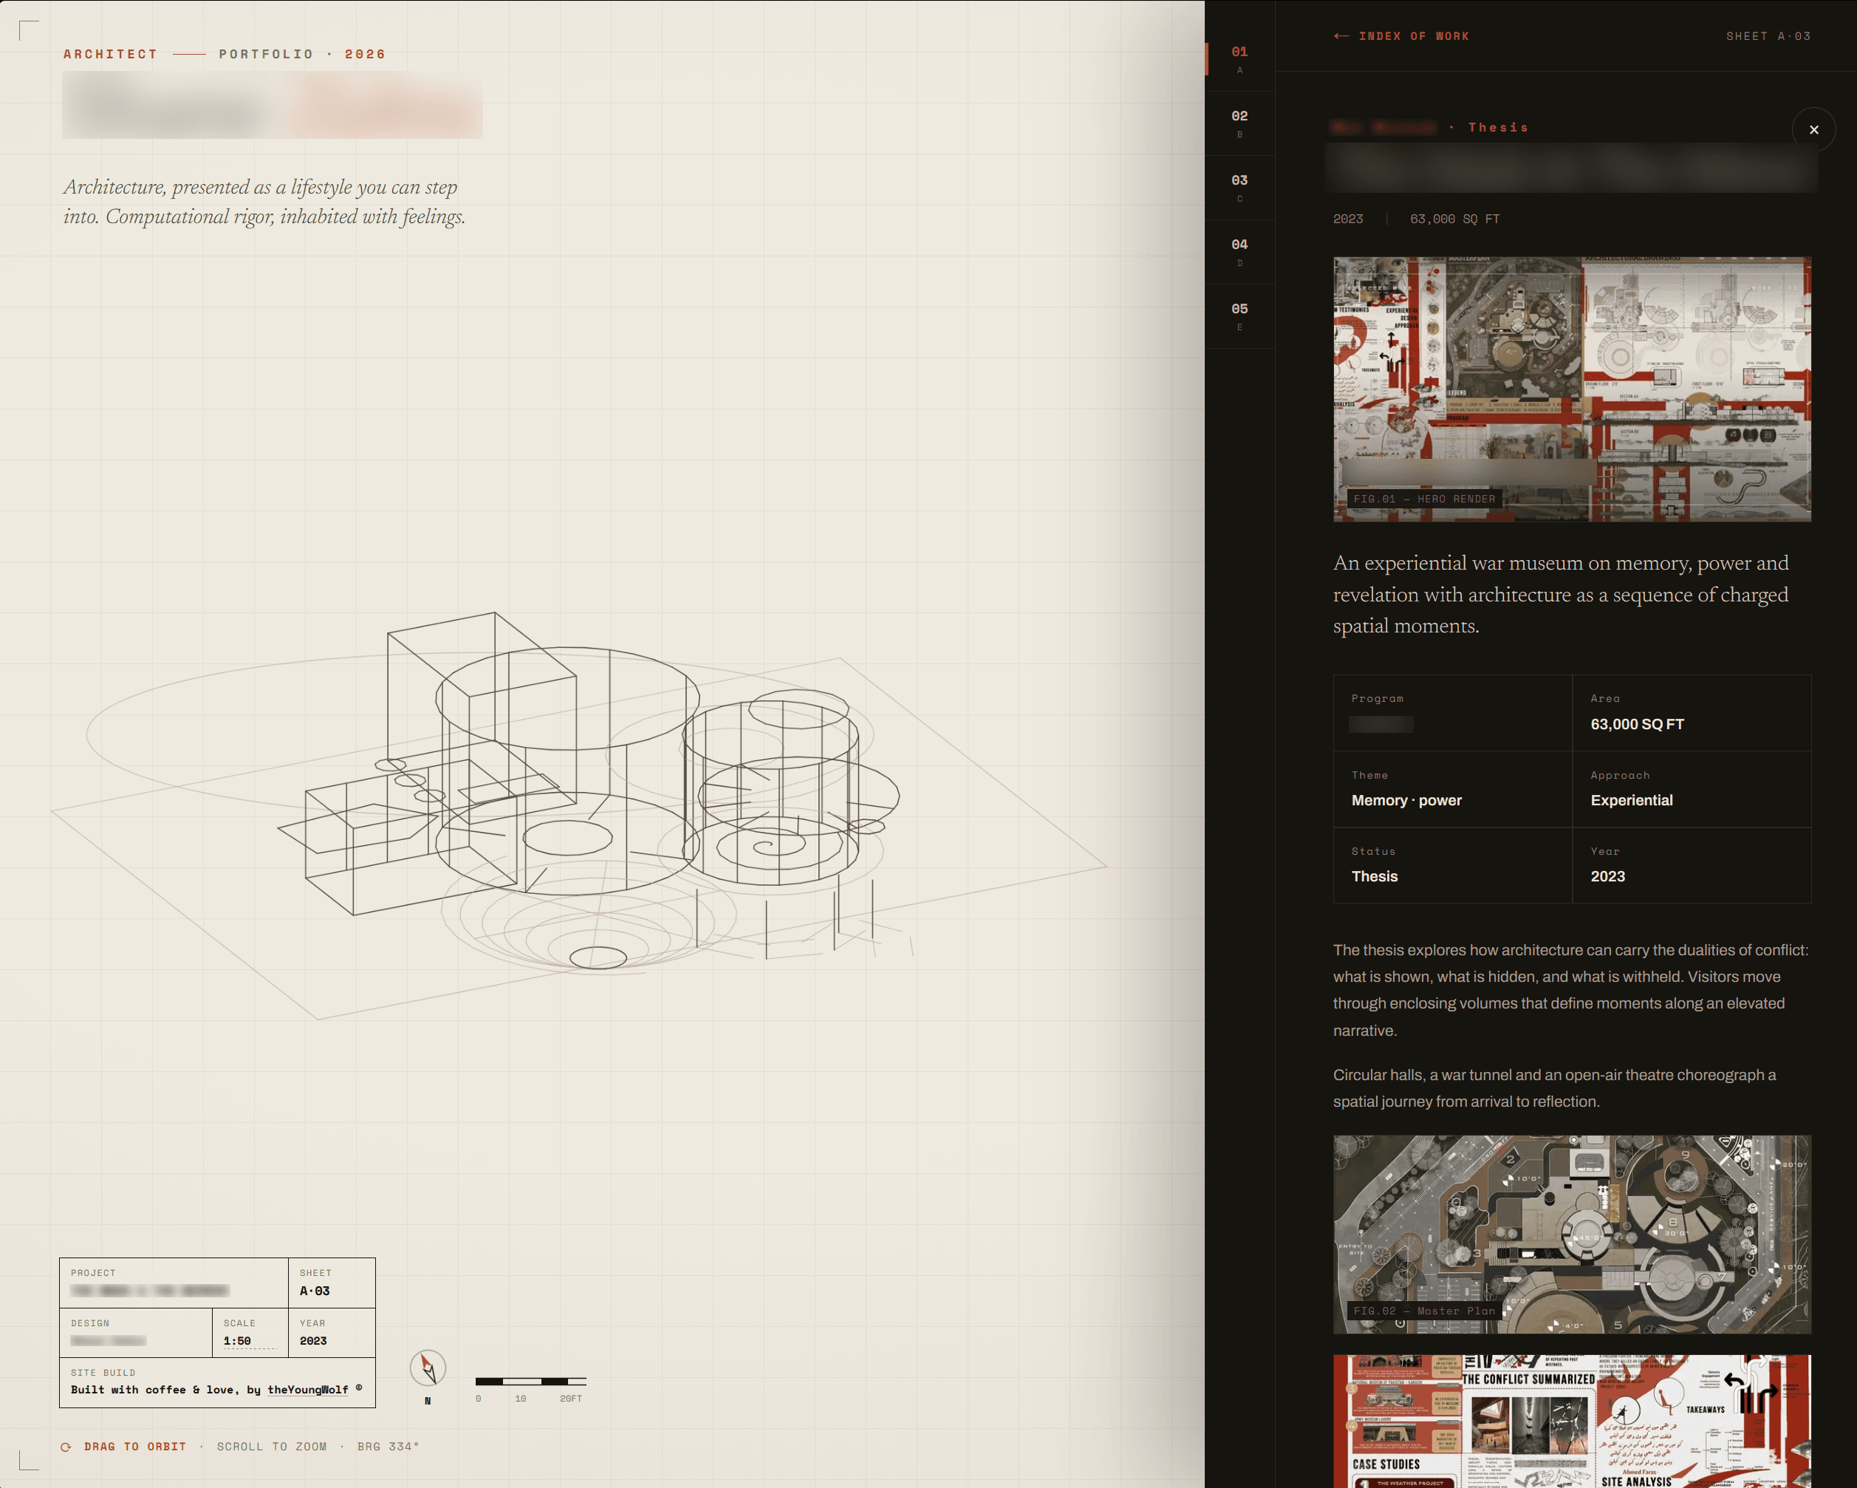Switch to project tab 02 B
Image resolution: width=1857 pixels, height=1488 pixels.
coord(1239,123)
